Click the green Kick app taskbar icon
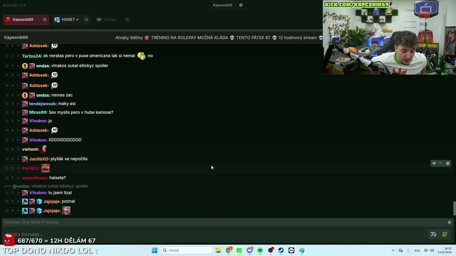 tap(239, 250)
